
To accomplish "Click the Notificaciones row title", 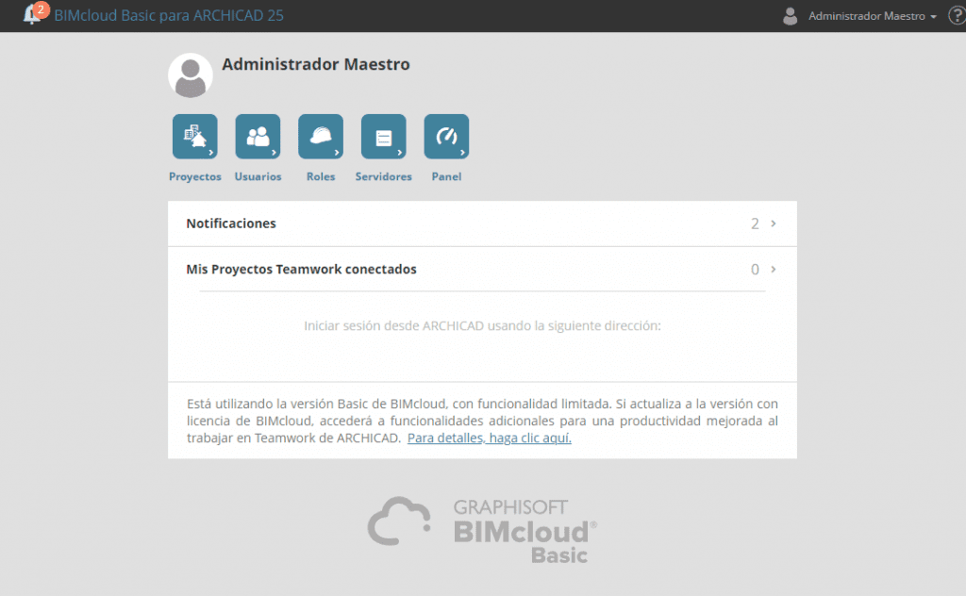I will (231, 223).
